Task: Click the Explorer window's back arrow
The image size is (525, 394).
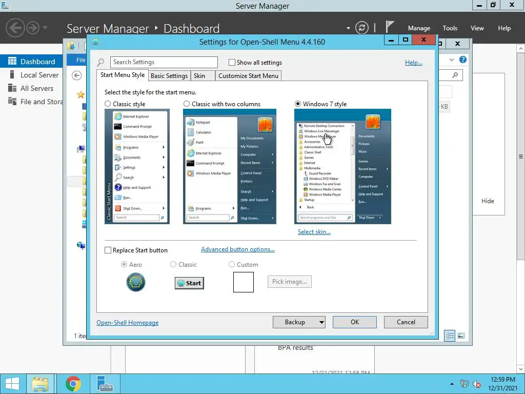Action: (x=77, y=76)
